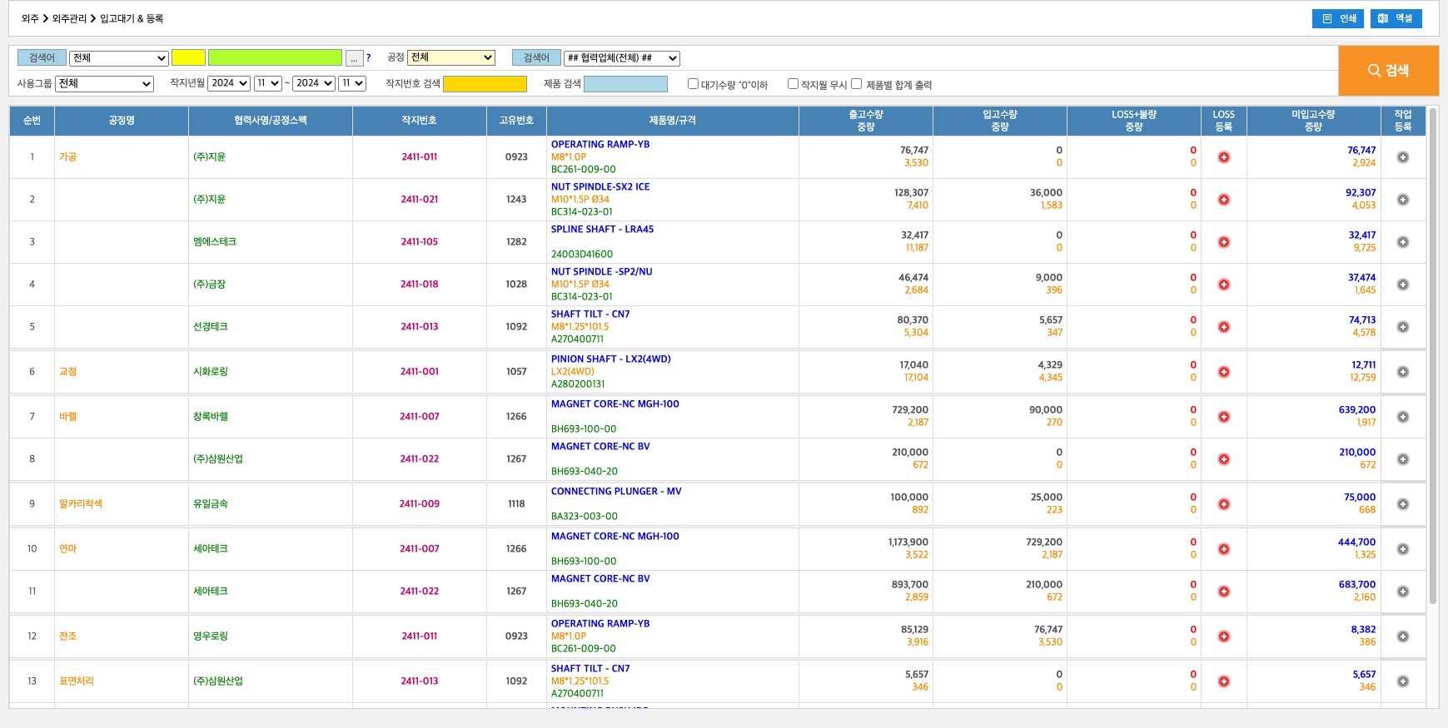Click the blue question mark help icon
Viewport: 1448px width, 728px height.
(x=368, y=58)
